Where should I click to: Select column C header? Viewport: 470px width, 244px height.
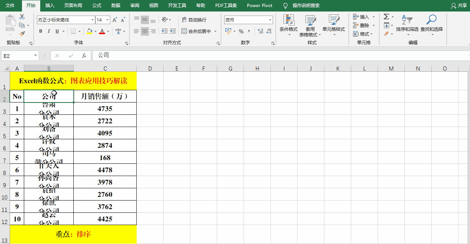105,68
